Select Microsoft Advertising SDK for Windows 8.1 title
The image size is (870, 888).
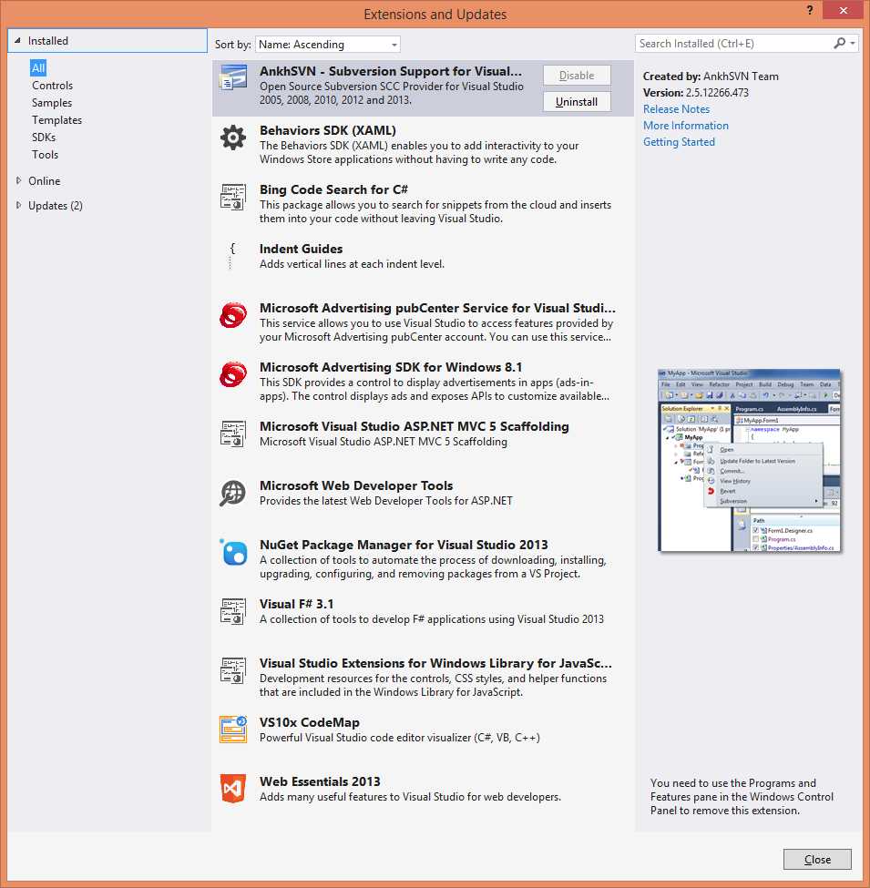coord(391,367)
